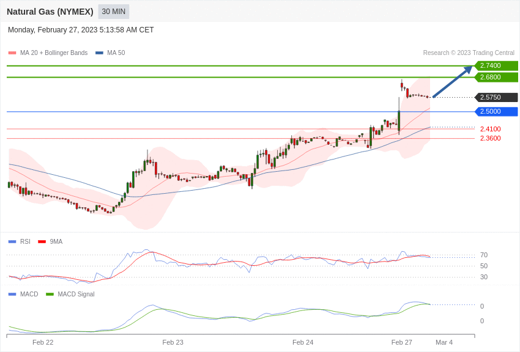Click the 2.4100 support level label
This screenshot has height=352, width=520.
tap(490, 129)
